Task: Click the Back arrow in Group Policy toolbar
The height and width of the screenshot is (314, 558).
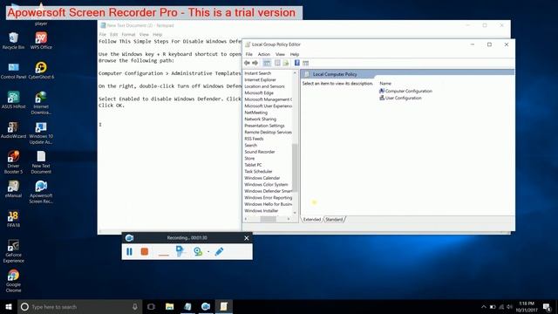Action: 247,63
